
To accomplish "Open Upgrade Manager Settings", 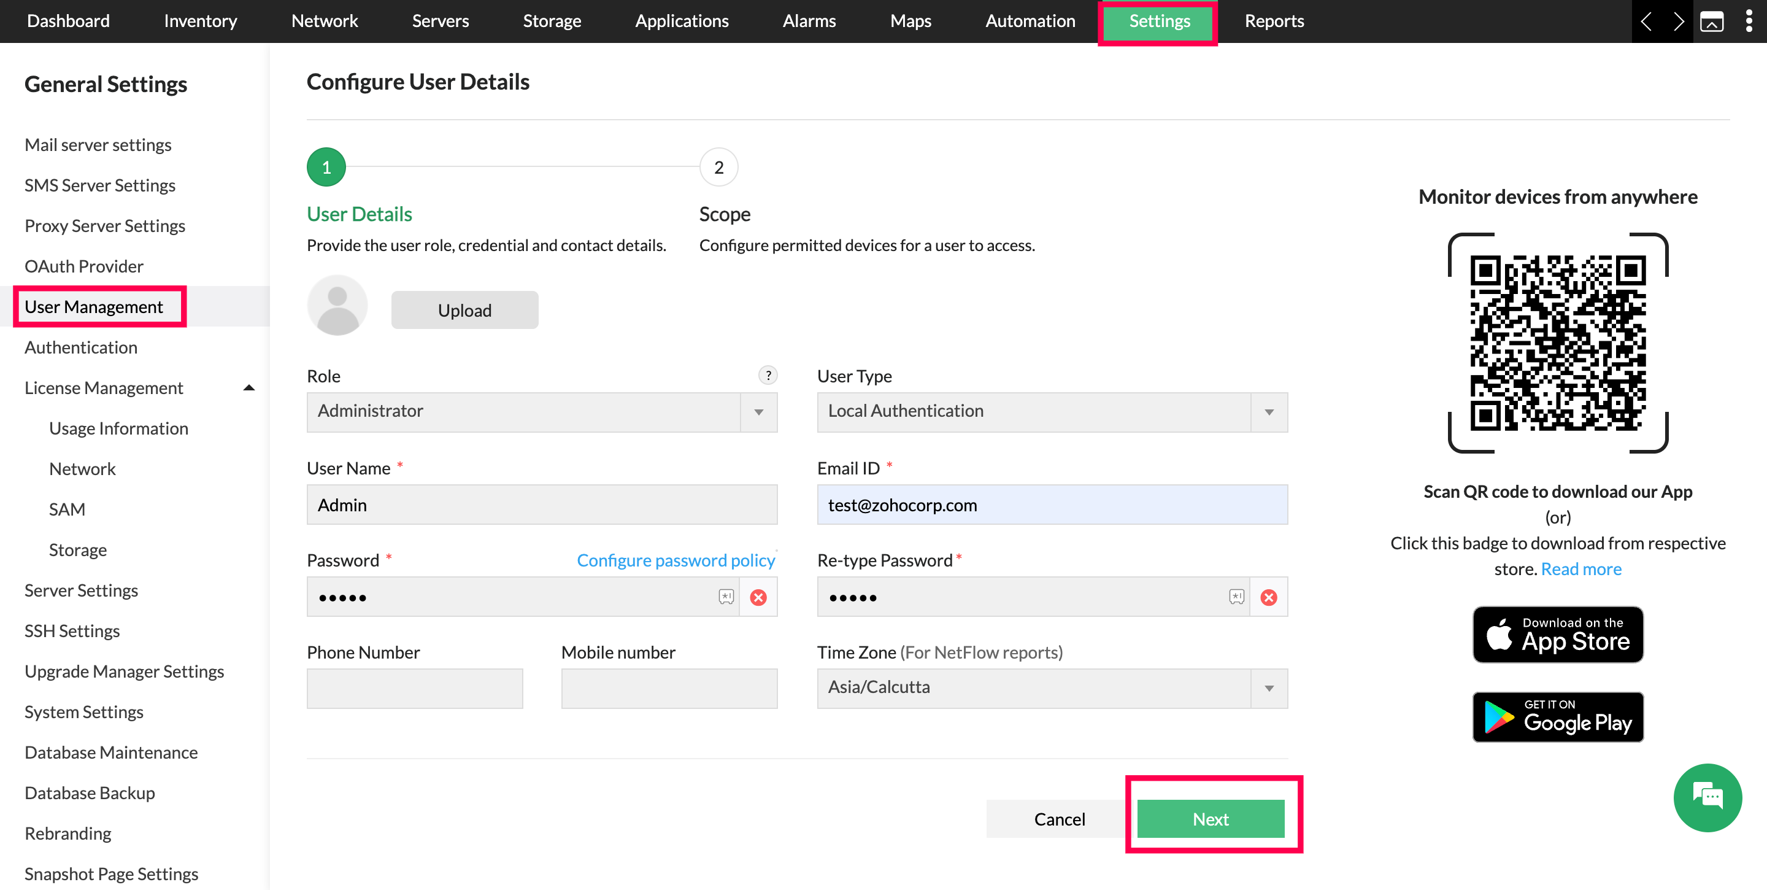I will 124,671.
